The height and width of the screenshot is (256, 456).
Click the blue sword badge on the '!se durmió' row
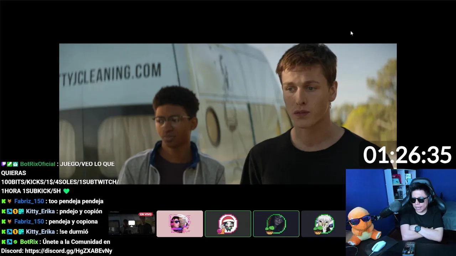tap(9, 231)
